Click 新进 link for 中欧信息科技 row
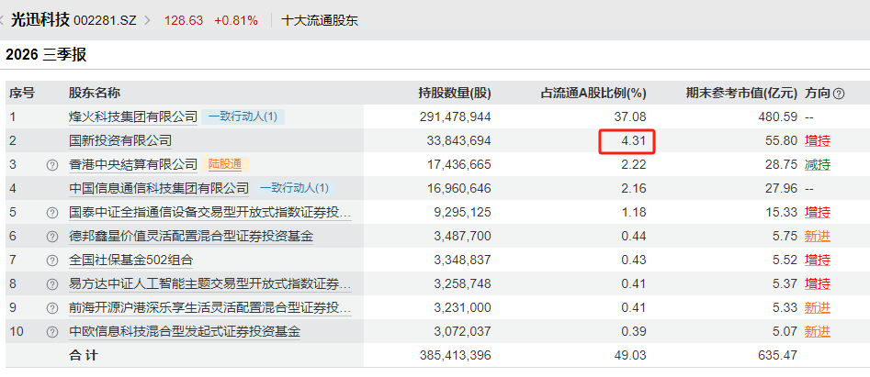The image size is (870, 377). click(818, 332)
